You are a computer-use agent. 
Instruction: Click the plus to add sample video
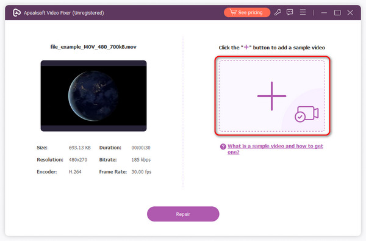pos(271,96)
